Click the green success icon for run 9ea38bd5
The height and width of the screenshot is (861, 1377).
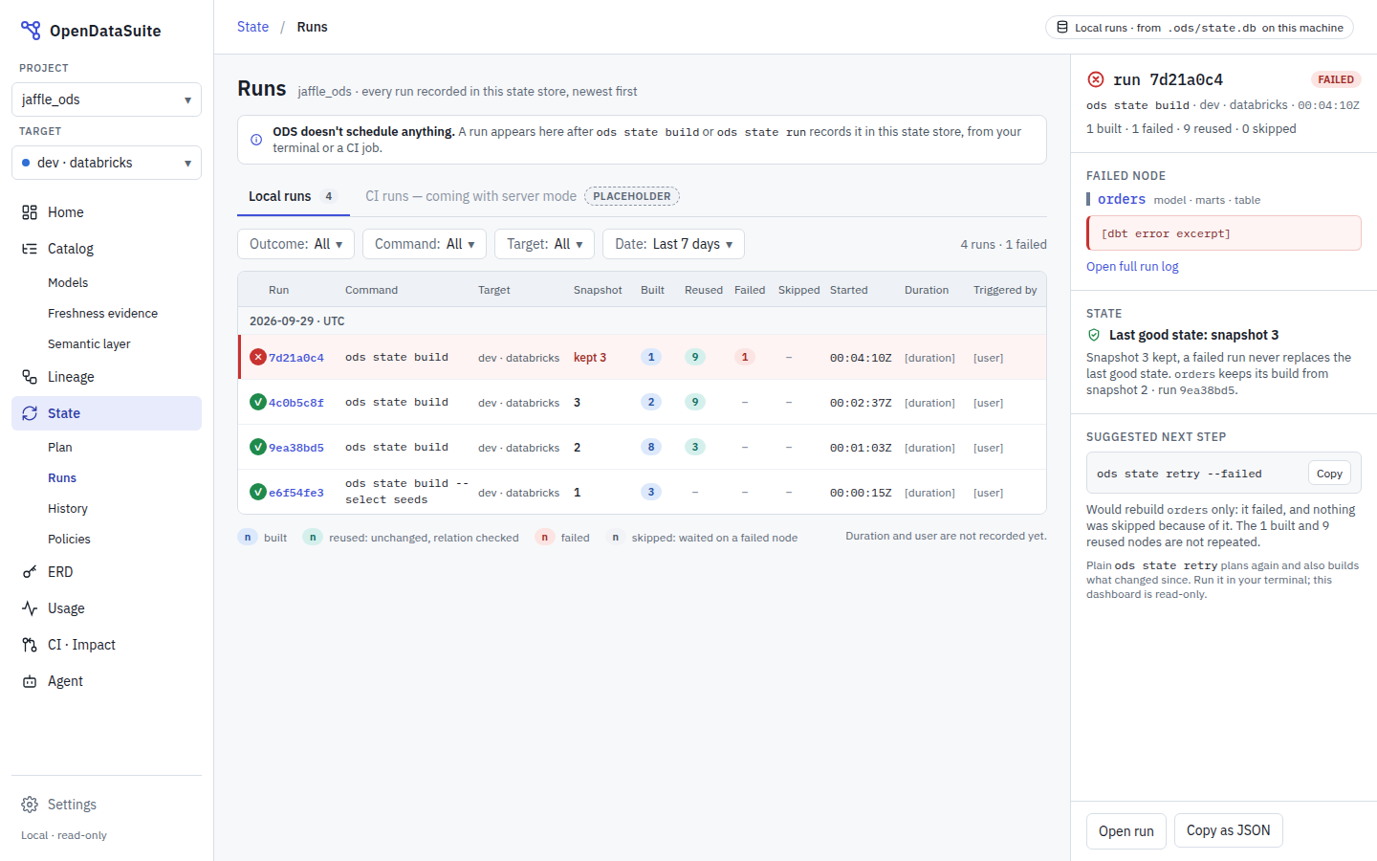(258, 447)
